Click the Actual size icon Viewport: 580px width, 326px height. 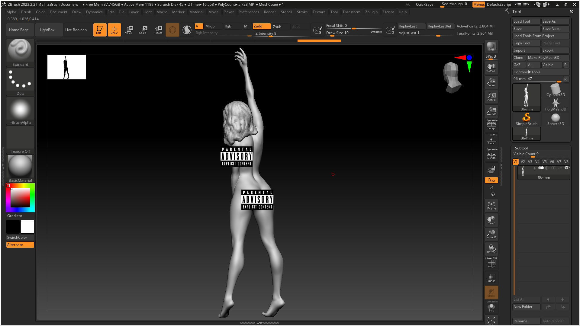pyautogui.click(x=491, y=97)
